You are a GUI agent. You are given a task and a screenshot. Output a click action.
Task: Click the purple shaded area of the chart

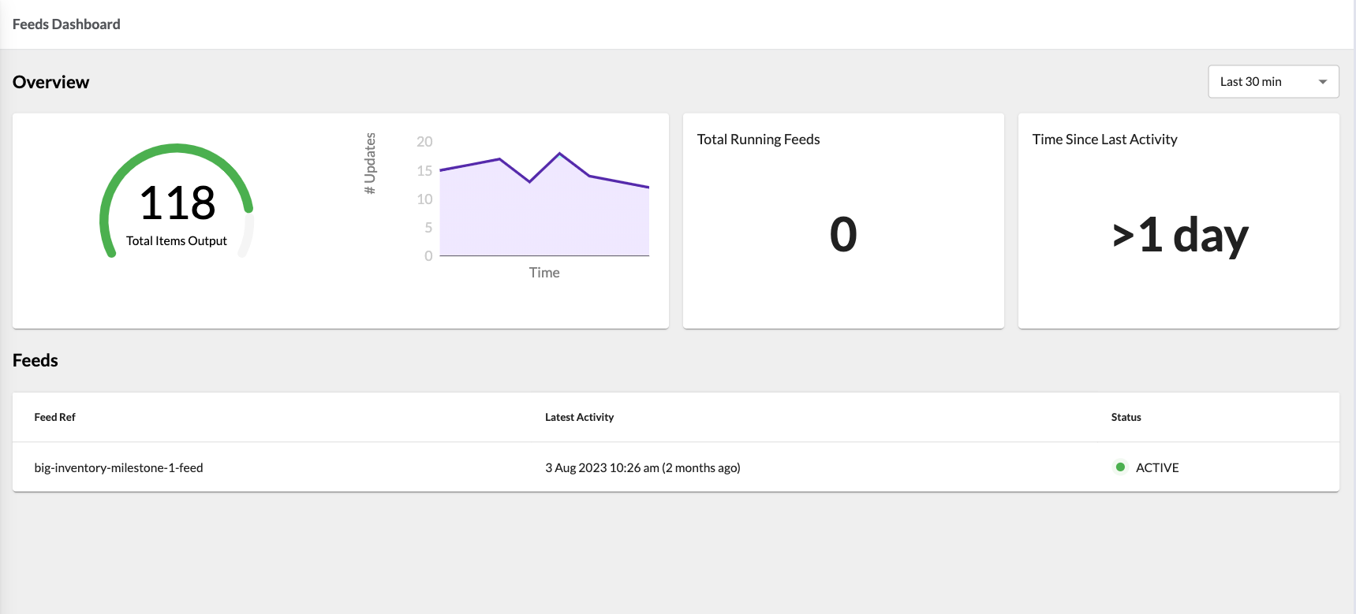click(544, 221)
